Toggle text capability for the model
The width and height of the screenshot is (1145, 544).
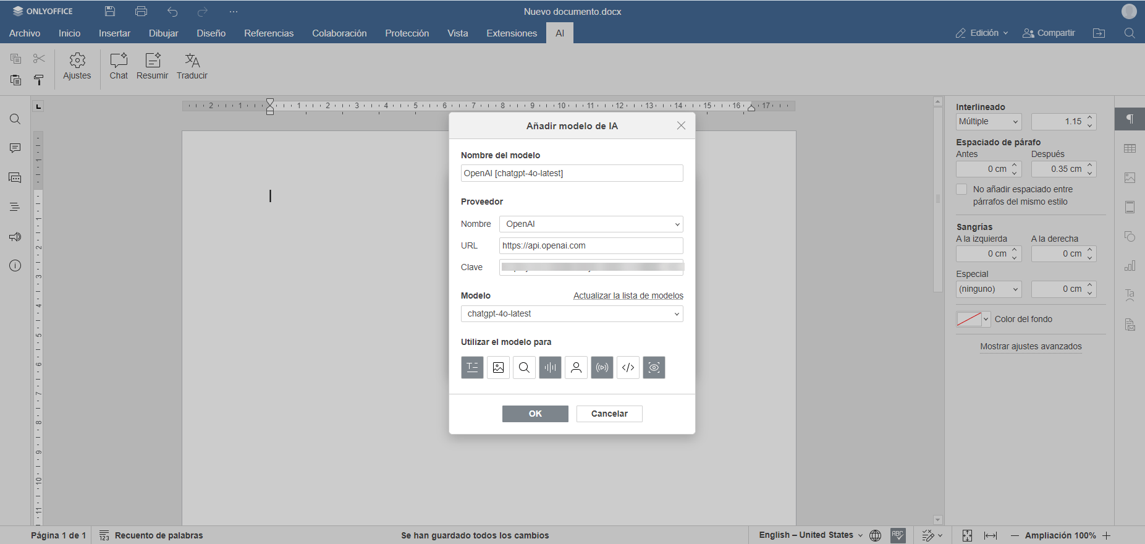click(x=472, y=367)
